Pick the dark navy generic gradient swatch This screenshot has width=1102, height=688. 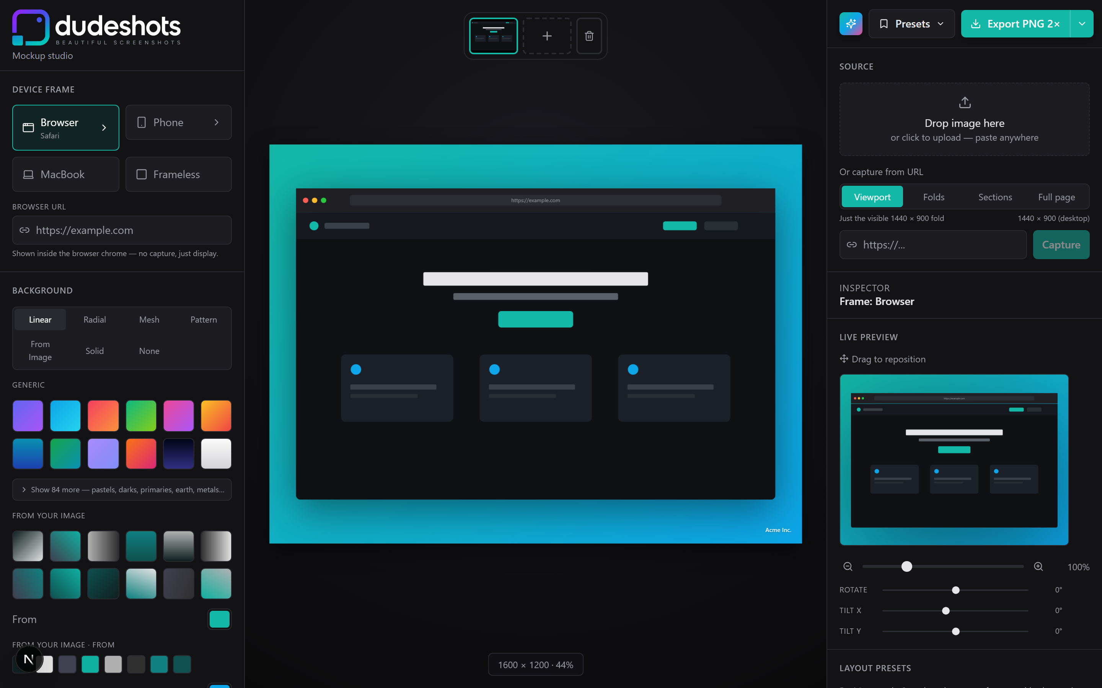point(179,453)
